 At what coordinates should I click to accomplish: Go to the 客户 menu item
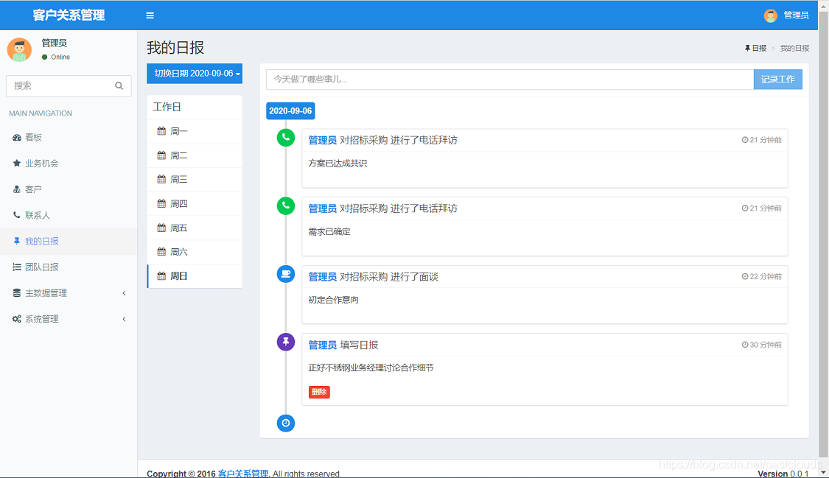[69, 189]
